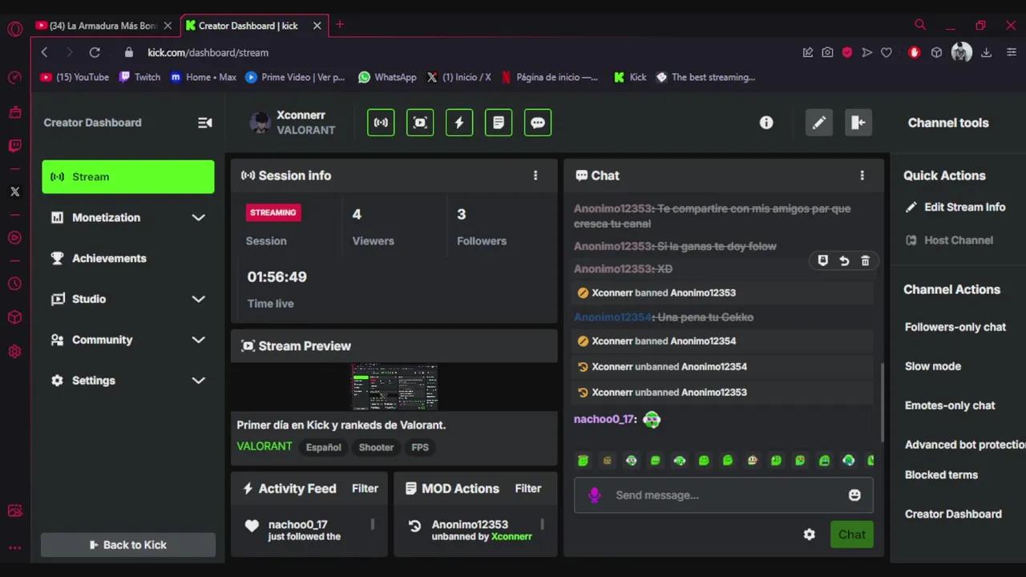
Task: Open the emoji picker in chat input
Action: pos(854,495)
